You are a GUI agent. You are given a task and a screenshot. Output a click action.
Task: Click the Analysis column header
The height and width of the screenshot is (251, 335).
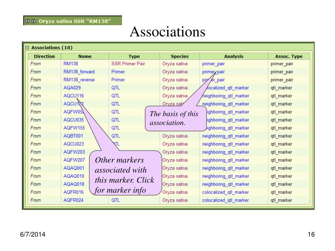pyautogui.click(x=234, y=56)
